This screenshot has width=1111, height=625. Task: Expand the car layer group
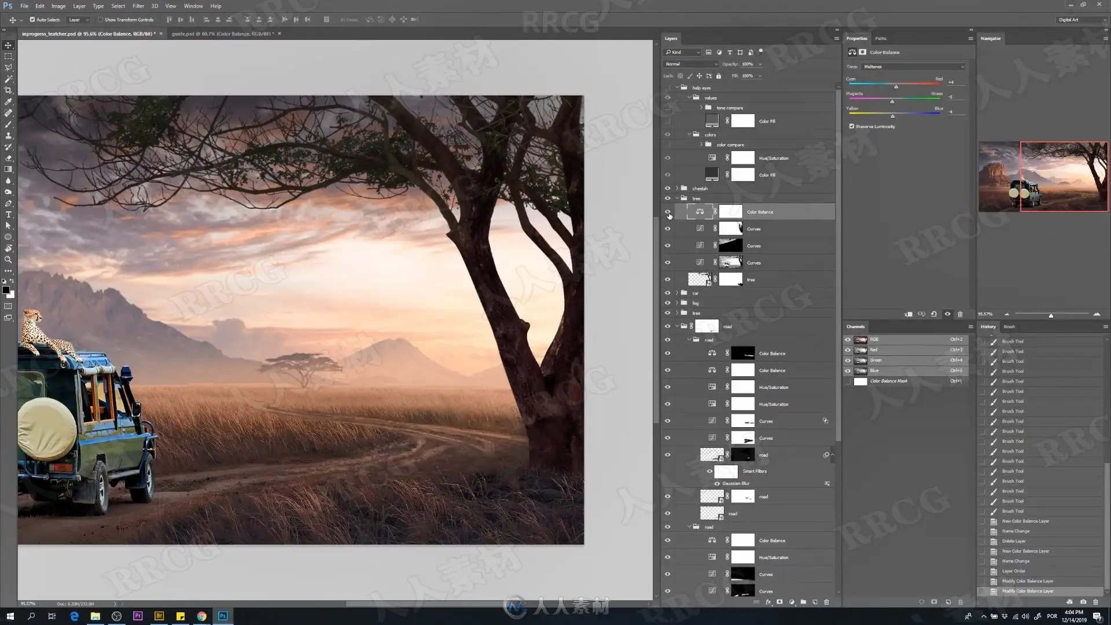click(x=677, y=293)
